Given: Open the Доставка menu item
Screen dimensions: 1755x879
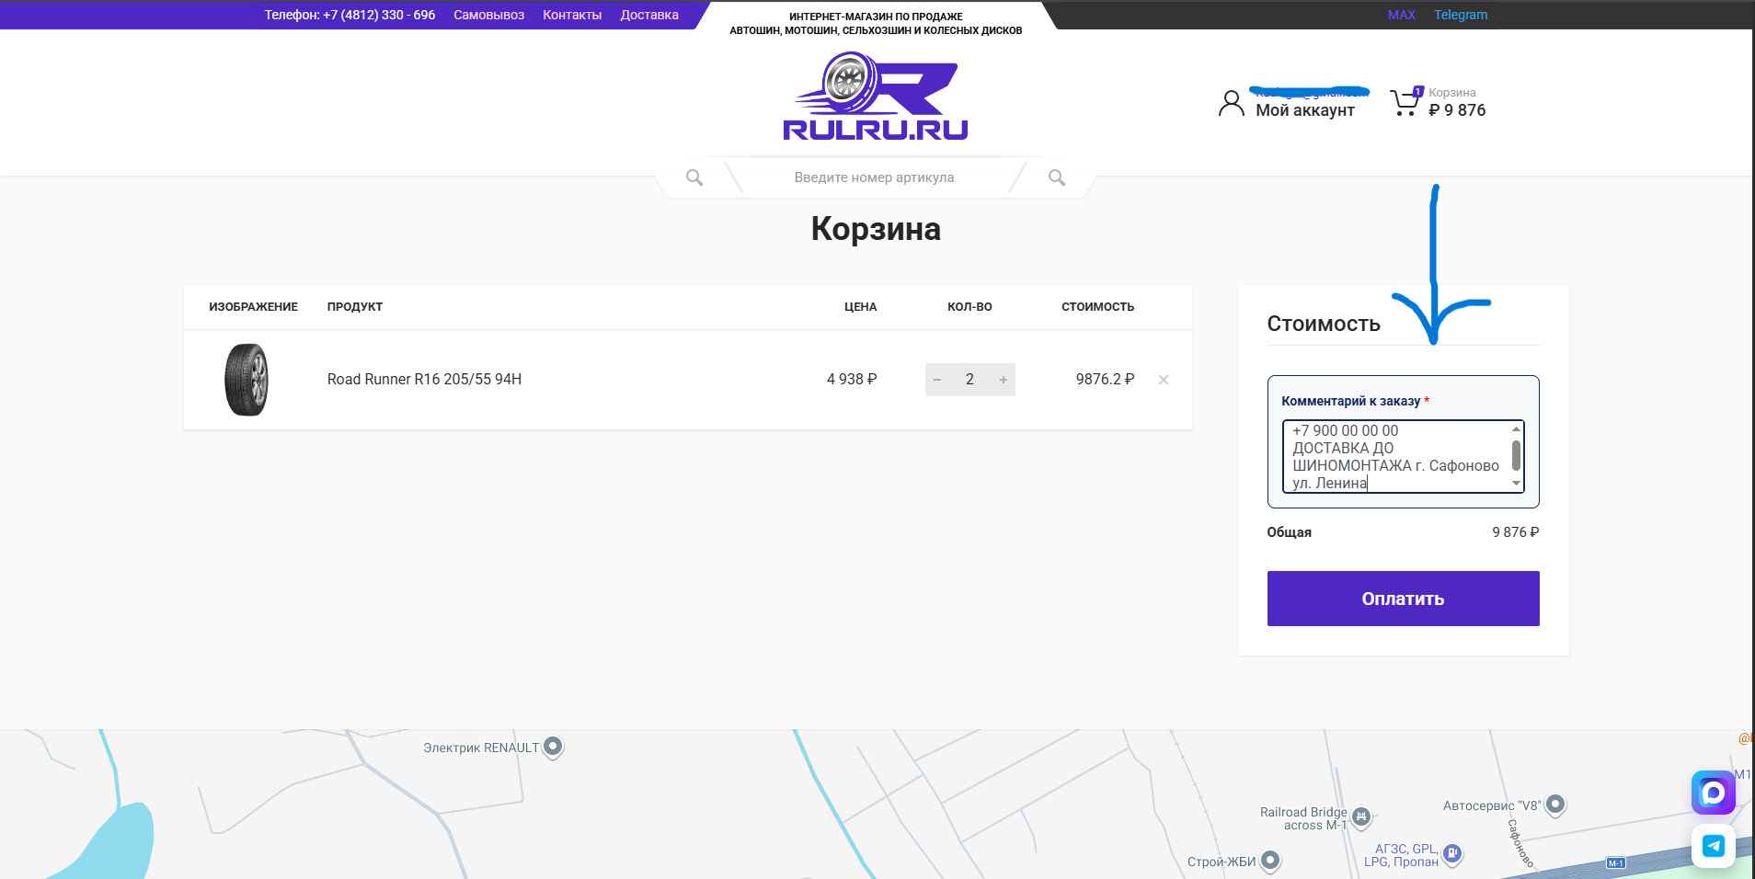Looking at the screenshot, I should (x=648, y=15).
